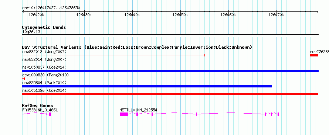Viewport: 329px width, 135px height.
Task: Select the nsv832014 (Wong2007) label
Action: click(x=44, y=60)
